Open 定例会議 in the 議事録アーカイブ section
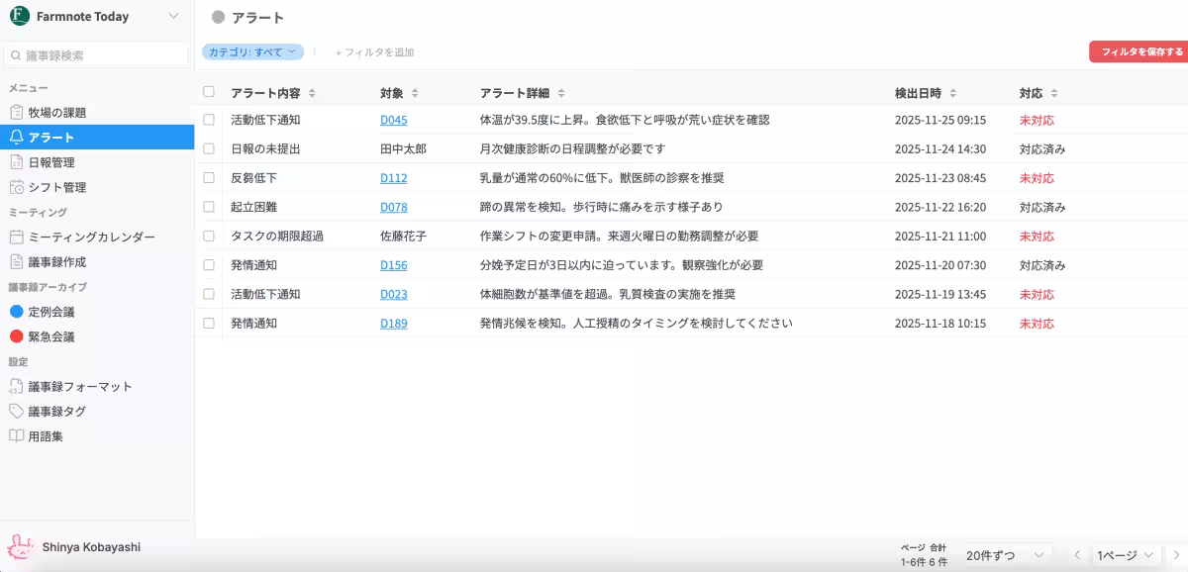Image resolution: width=1188 pixels, height=572 pixels. point(14,311)
